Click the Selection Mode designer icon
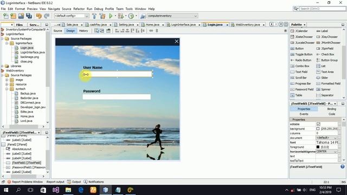Image resolution: width=347 pixels, height=195 pixels. point(97,31)
